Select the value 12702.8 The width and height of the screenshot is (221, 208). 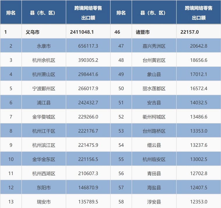[x=199, y=173]
